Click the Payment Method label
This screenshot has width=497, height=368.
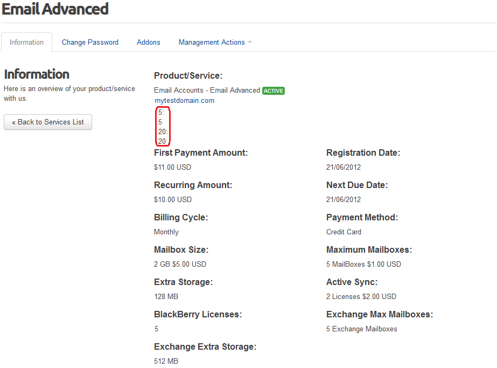[362, 218]
